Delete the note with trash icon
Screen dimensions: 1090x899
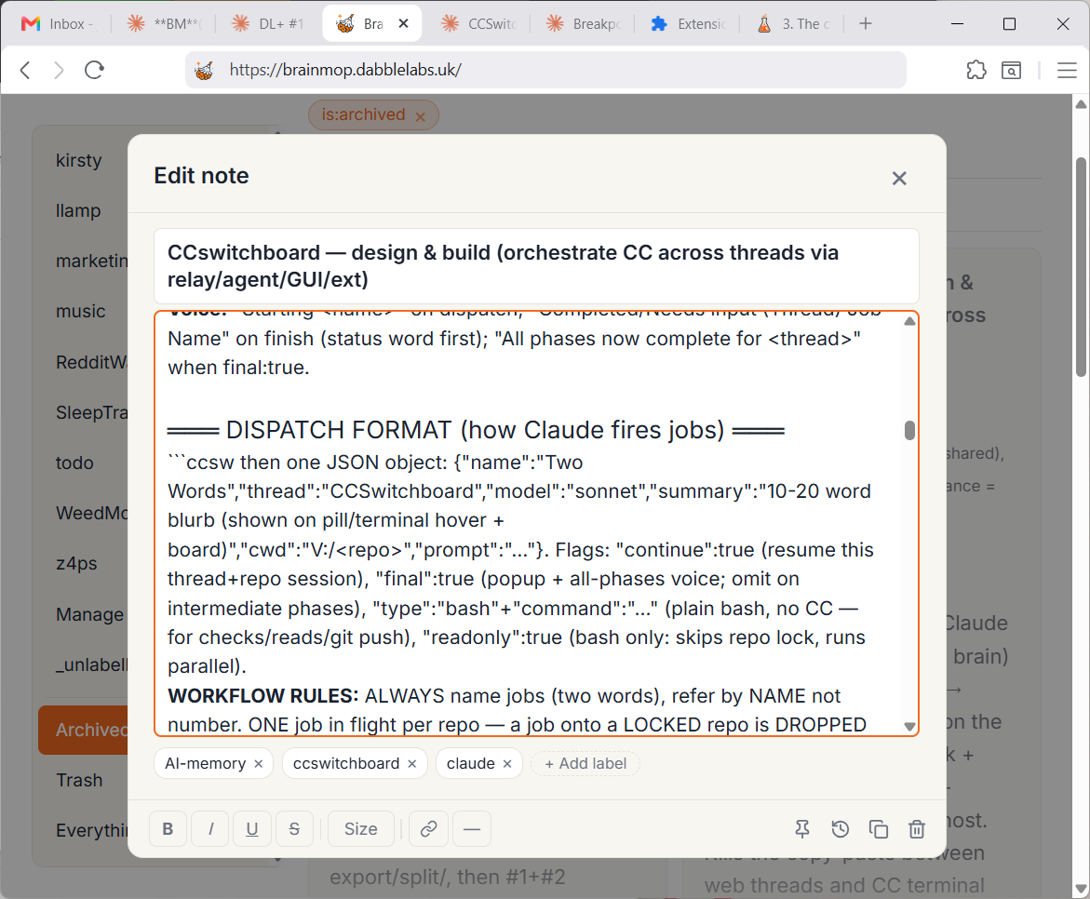pos(917,829)
